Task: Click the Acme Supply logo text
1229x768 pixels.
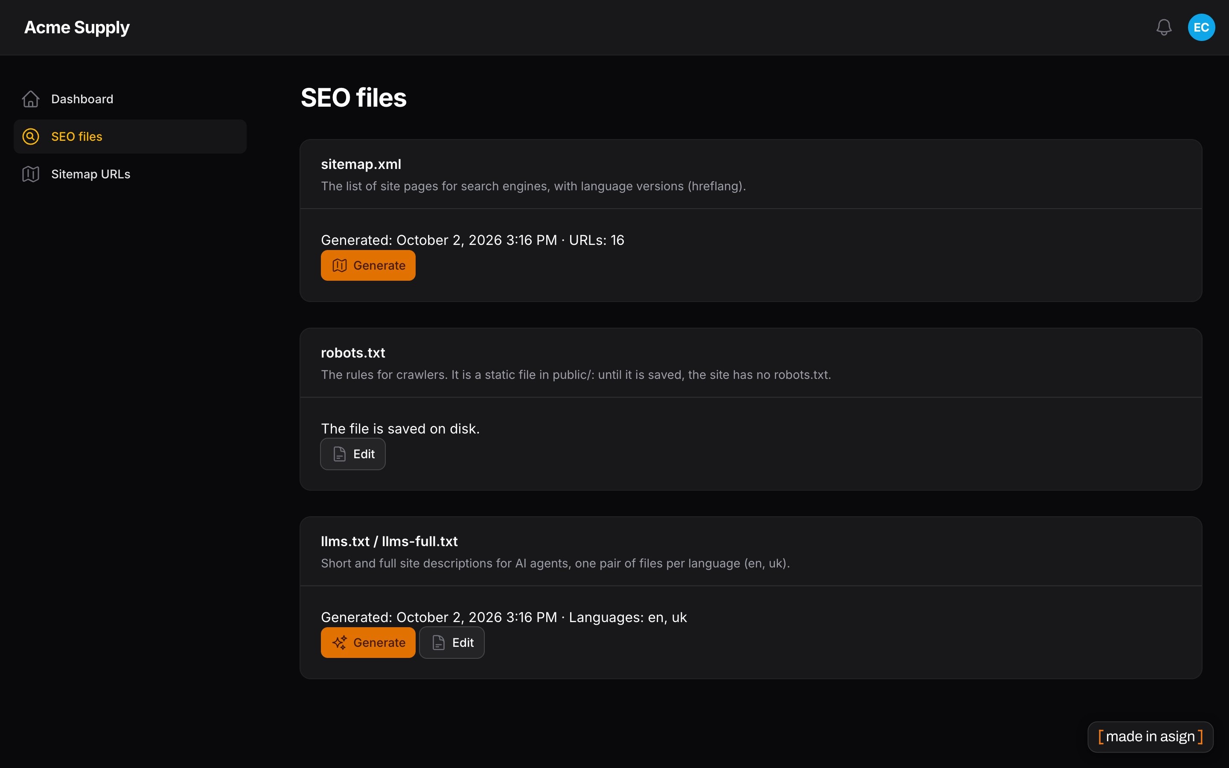Action: pos(77,27)
